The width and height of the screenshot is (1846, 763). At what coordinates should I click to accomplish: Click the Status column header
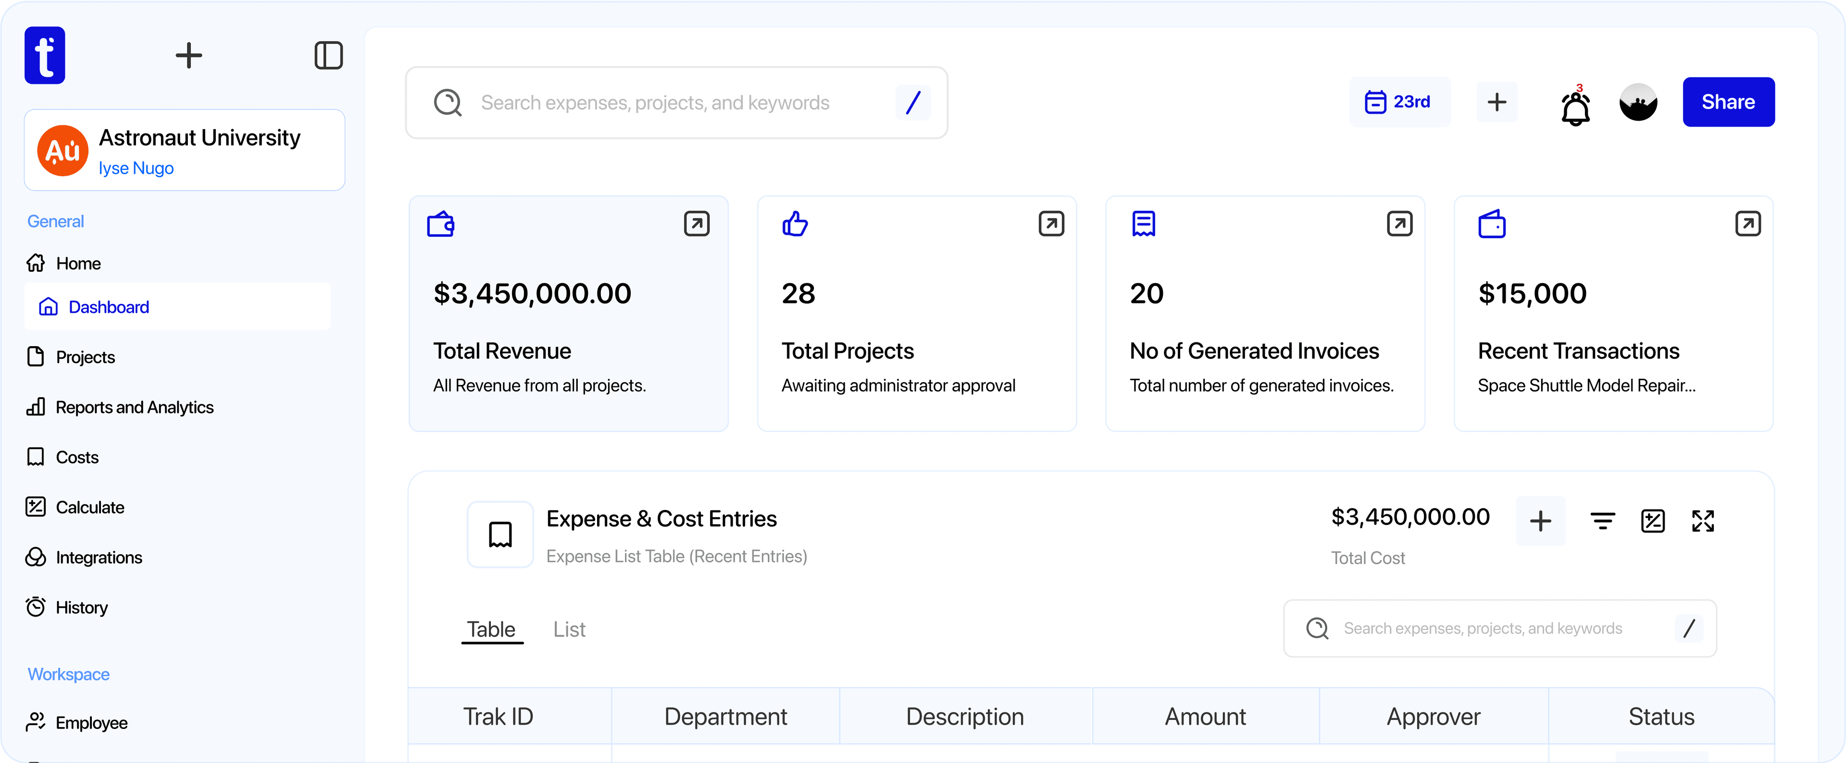(x=1661, y=716)
